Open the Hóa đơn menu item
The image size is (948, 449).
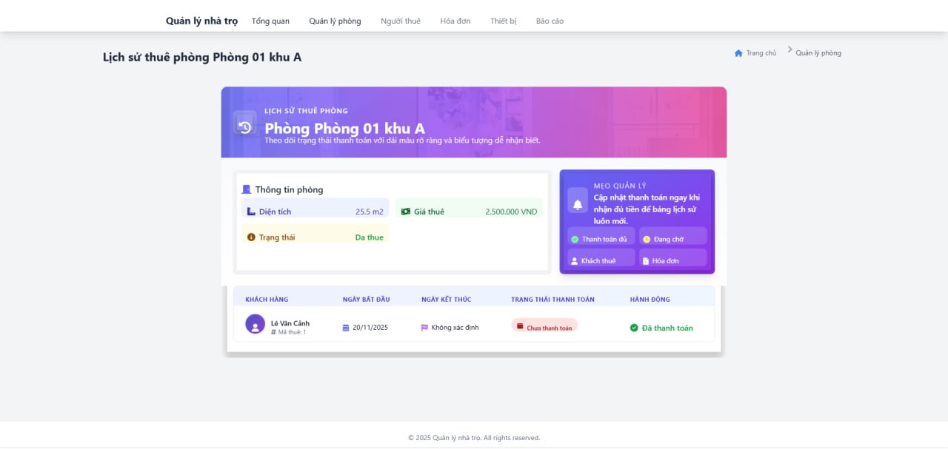455,21
